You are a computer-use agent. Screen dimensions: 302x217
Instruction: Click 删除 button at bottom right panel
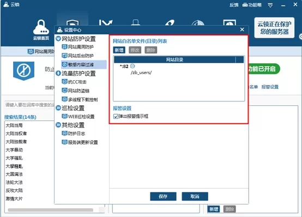(x=229, y=209)
